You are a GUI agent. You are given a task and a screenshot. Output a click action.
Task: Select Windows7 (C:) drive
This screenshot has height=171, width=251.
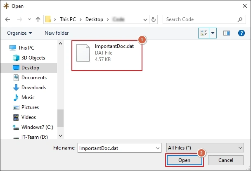tap(37, 127)
